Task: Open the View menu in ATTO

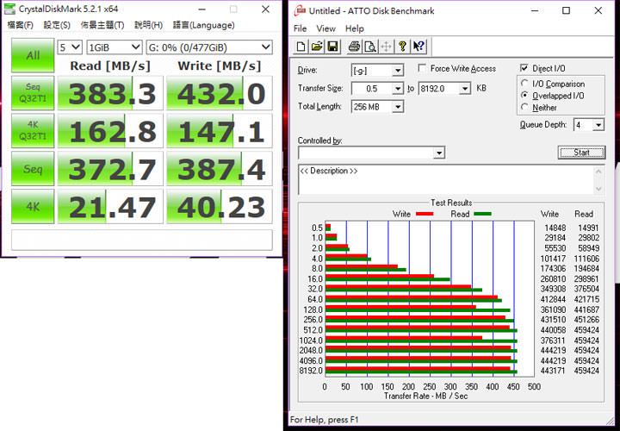Action: [x=325, y=28]
